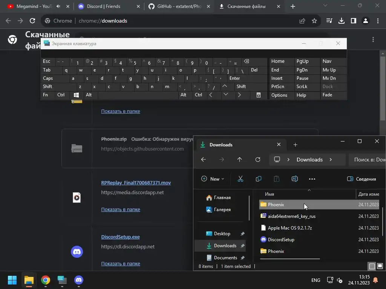This screenshot has width=386, height=289.
Task: Cut selected item in Explorer toolbar
Action: [x=240, y=179]
